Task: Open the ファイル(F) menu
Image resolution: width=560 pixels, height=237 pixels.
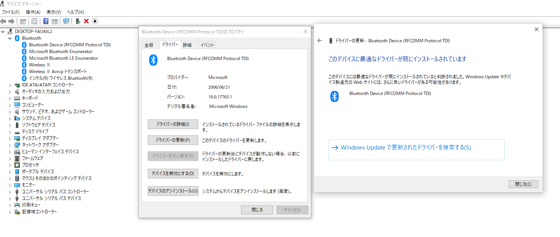Action: 11,12
